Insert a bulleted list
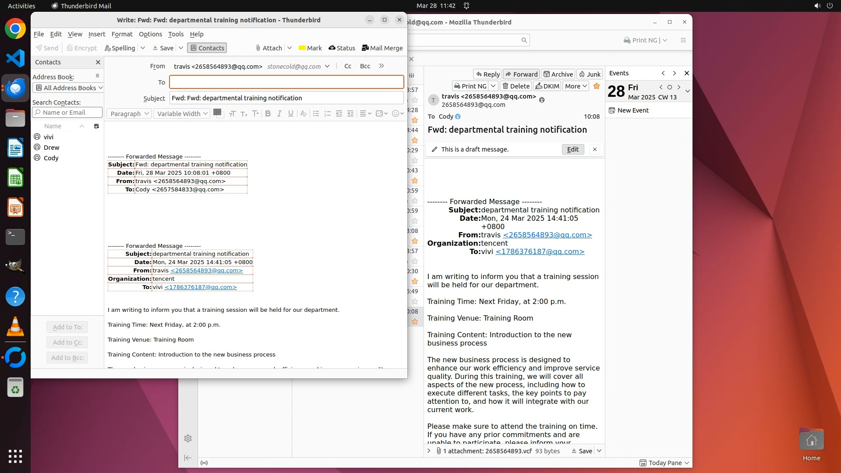Image resolution: width=841 pixels, height=473 pixels. [x=316, y=113]
